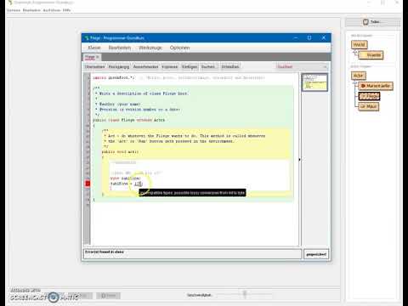Adjust the Geschwindigkeit speed slider
Screen dimensions: 408x306
pyautogui.click(x=245, y=294)
